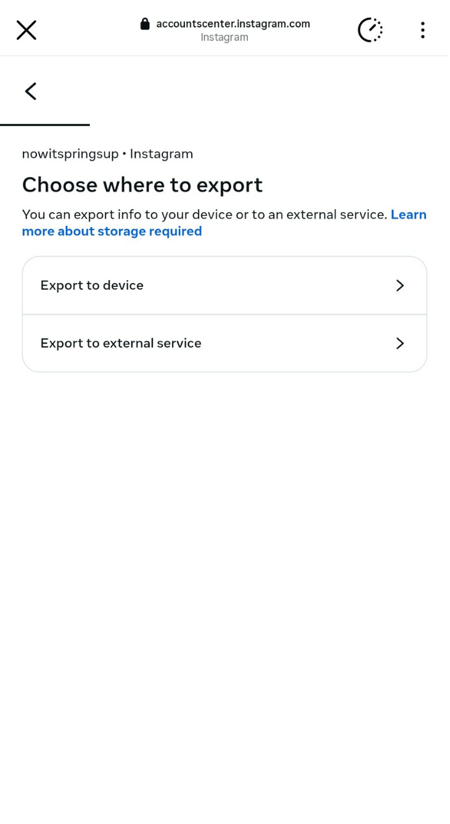Click the Choose where to export heading

tap(142, 184)
